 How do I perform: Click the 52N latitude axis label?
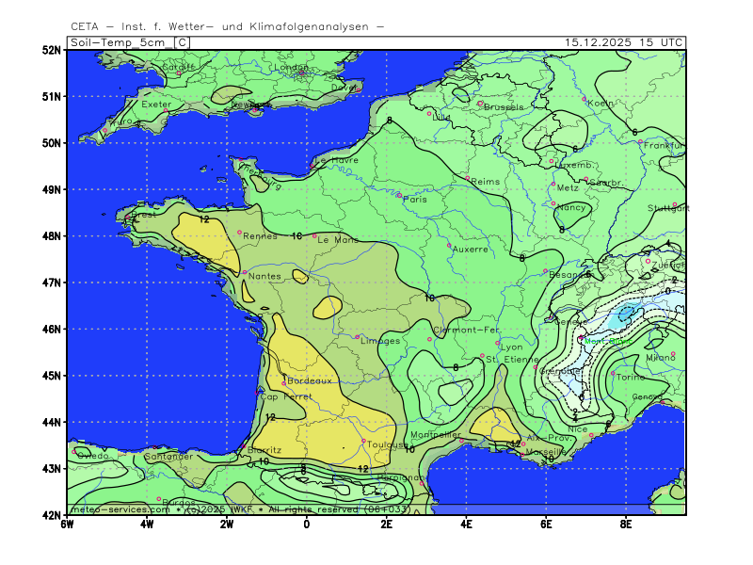(x=51, y=49)
